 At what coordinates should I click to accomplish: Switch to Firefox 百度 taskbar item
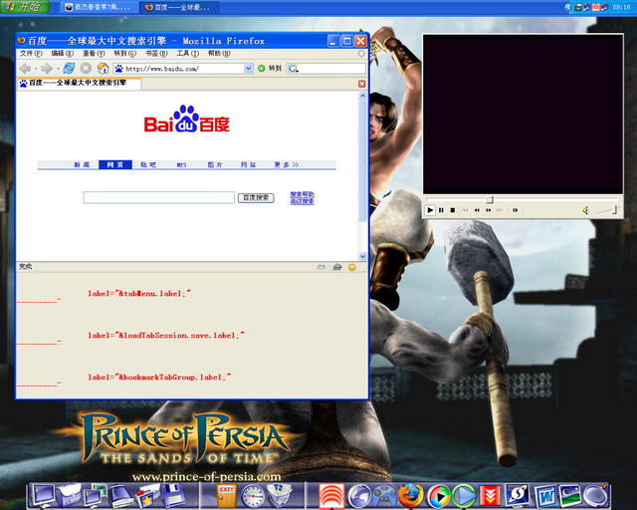point(180,7)
